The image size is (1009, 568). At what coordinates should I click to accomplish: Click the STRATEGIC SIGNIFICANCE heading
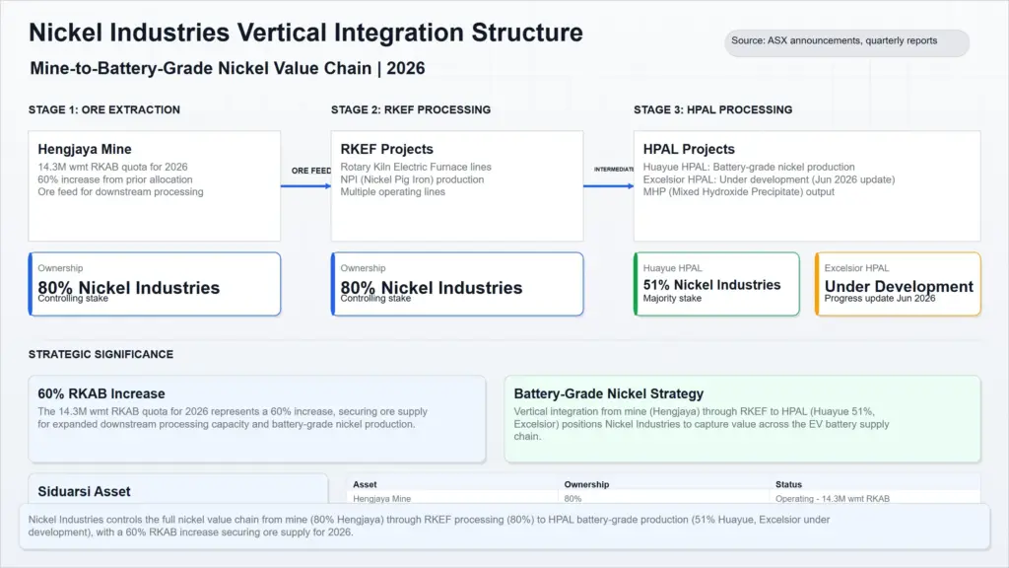coord(101,354)
